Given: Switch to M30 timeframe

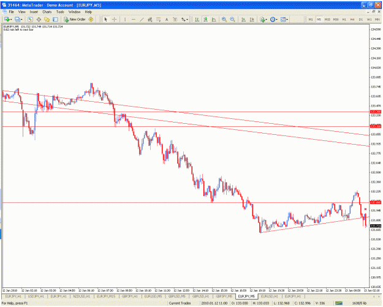Looking at the screenshot, I should 336,19.
